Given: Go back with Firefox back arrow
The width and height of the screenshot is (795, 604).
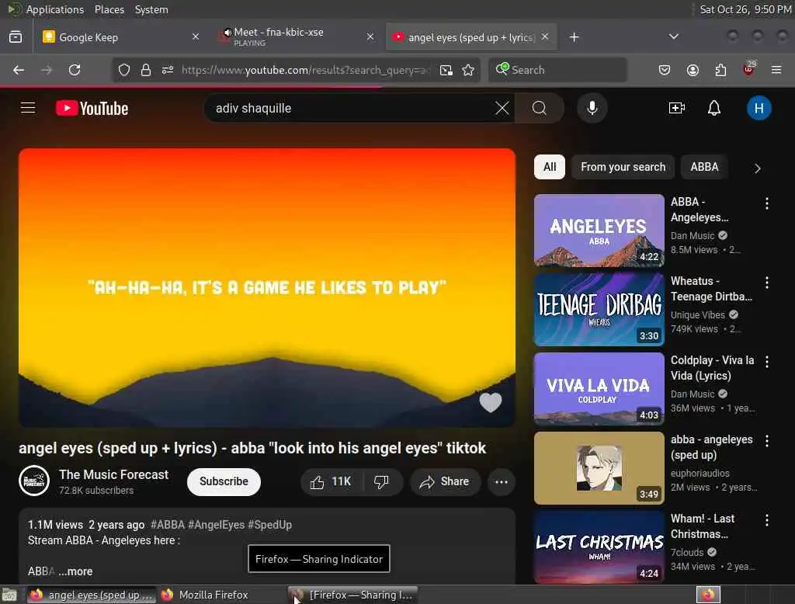Looking at the screenshot, I should (x=19, y=70).
